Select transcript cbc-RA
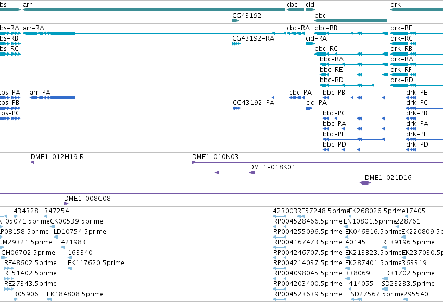 tap(295, 33)
